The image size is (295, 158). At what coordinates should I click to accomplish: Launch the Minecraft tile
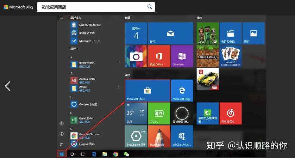(208, 56)
